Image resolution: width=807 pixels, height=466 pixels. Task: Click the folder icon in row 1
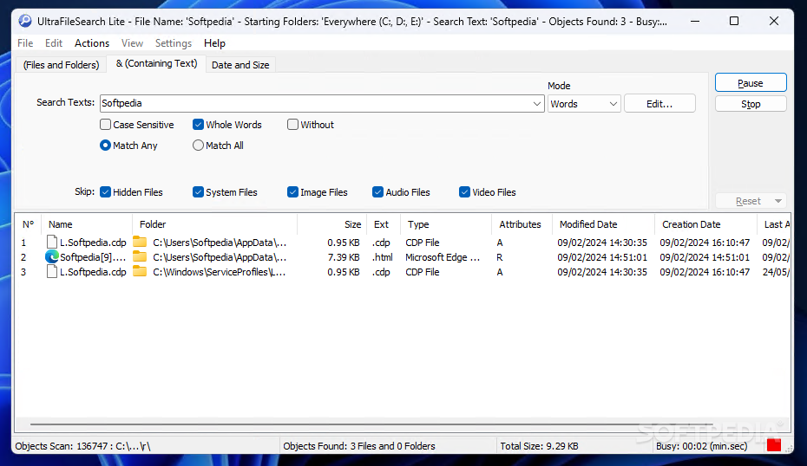140,242
